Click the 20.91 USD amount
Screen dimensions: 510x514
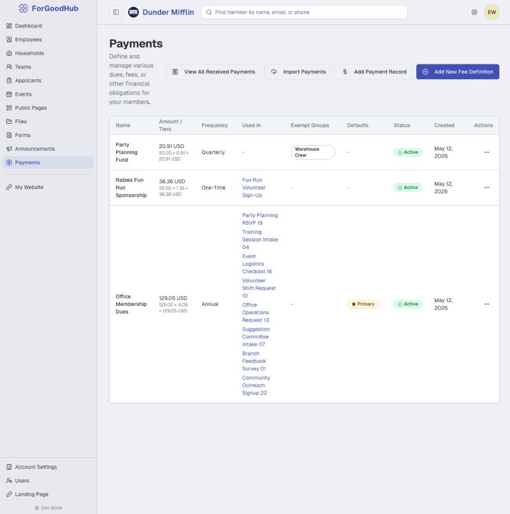coord(171,146)
